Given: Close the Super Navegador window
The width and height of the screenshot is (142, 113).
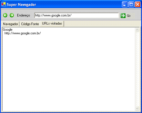Looking at the screenshot, I should [138, 4].
